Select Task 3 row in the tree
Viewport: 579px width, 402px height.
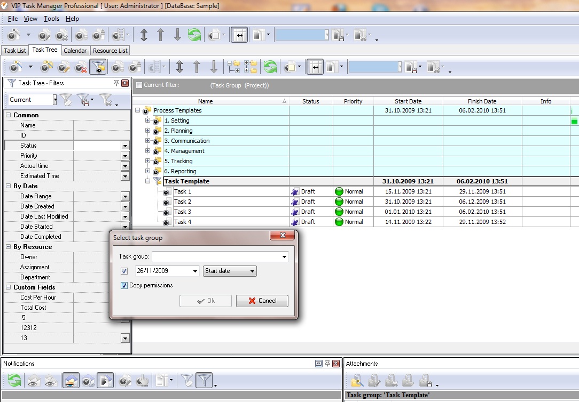[183, 212]
